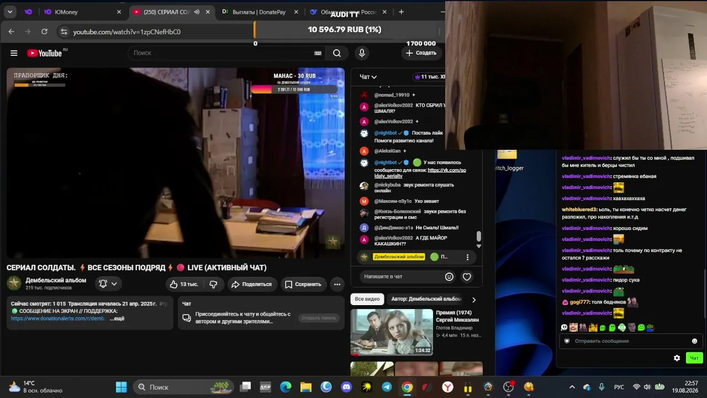Open the clock showing 22:57
The width and height of the screenshot is (707, 398).
point(685,387)
